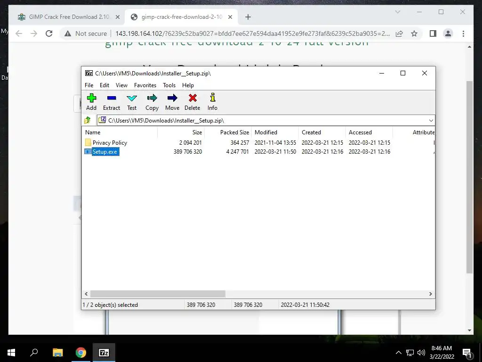
Task: Click the Chrome URL address bar
Action: [x=252, y=33]
